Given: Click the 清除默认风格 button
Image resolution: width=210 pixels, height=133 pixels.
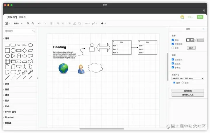Looking at the screenshot, I should (188, 95).
